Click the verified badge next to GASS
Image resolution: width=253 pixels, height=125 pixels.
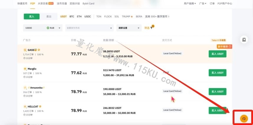click(x=39, y=50)
